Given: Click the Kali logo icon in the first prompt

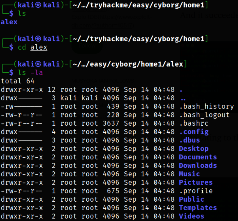Looking at the screenshot, I should point(38,5).
